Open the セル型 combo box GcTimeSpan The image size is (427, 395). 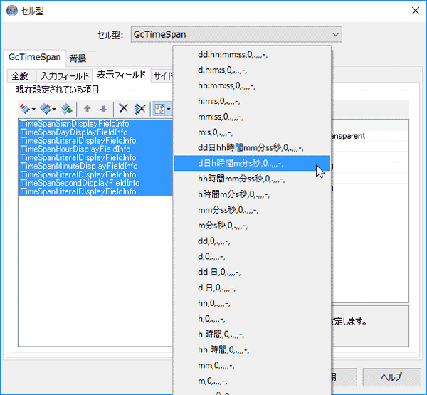236,34
